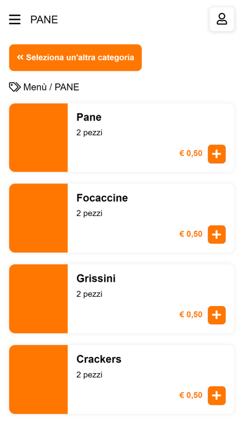Viewport: 243px width, 432px height.
Task: Open the hamburger menu
Action: (15, 20)
